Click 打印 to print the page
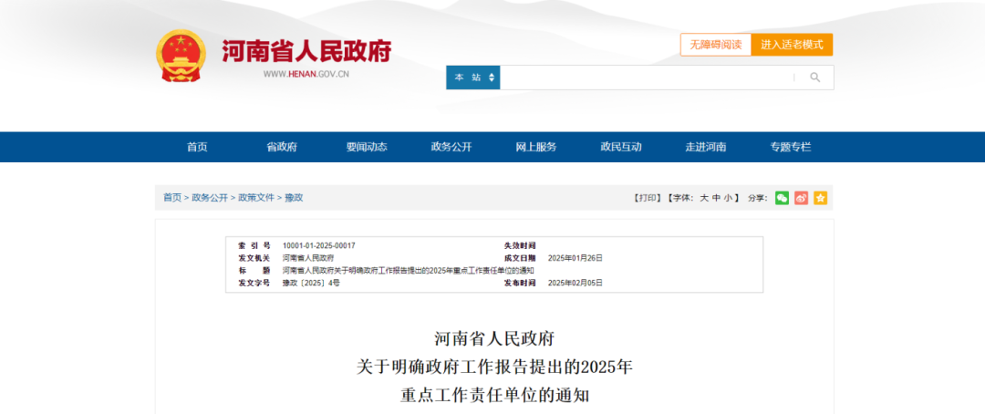Viewport: 985px width, 414px height. coord(647,198)
